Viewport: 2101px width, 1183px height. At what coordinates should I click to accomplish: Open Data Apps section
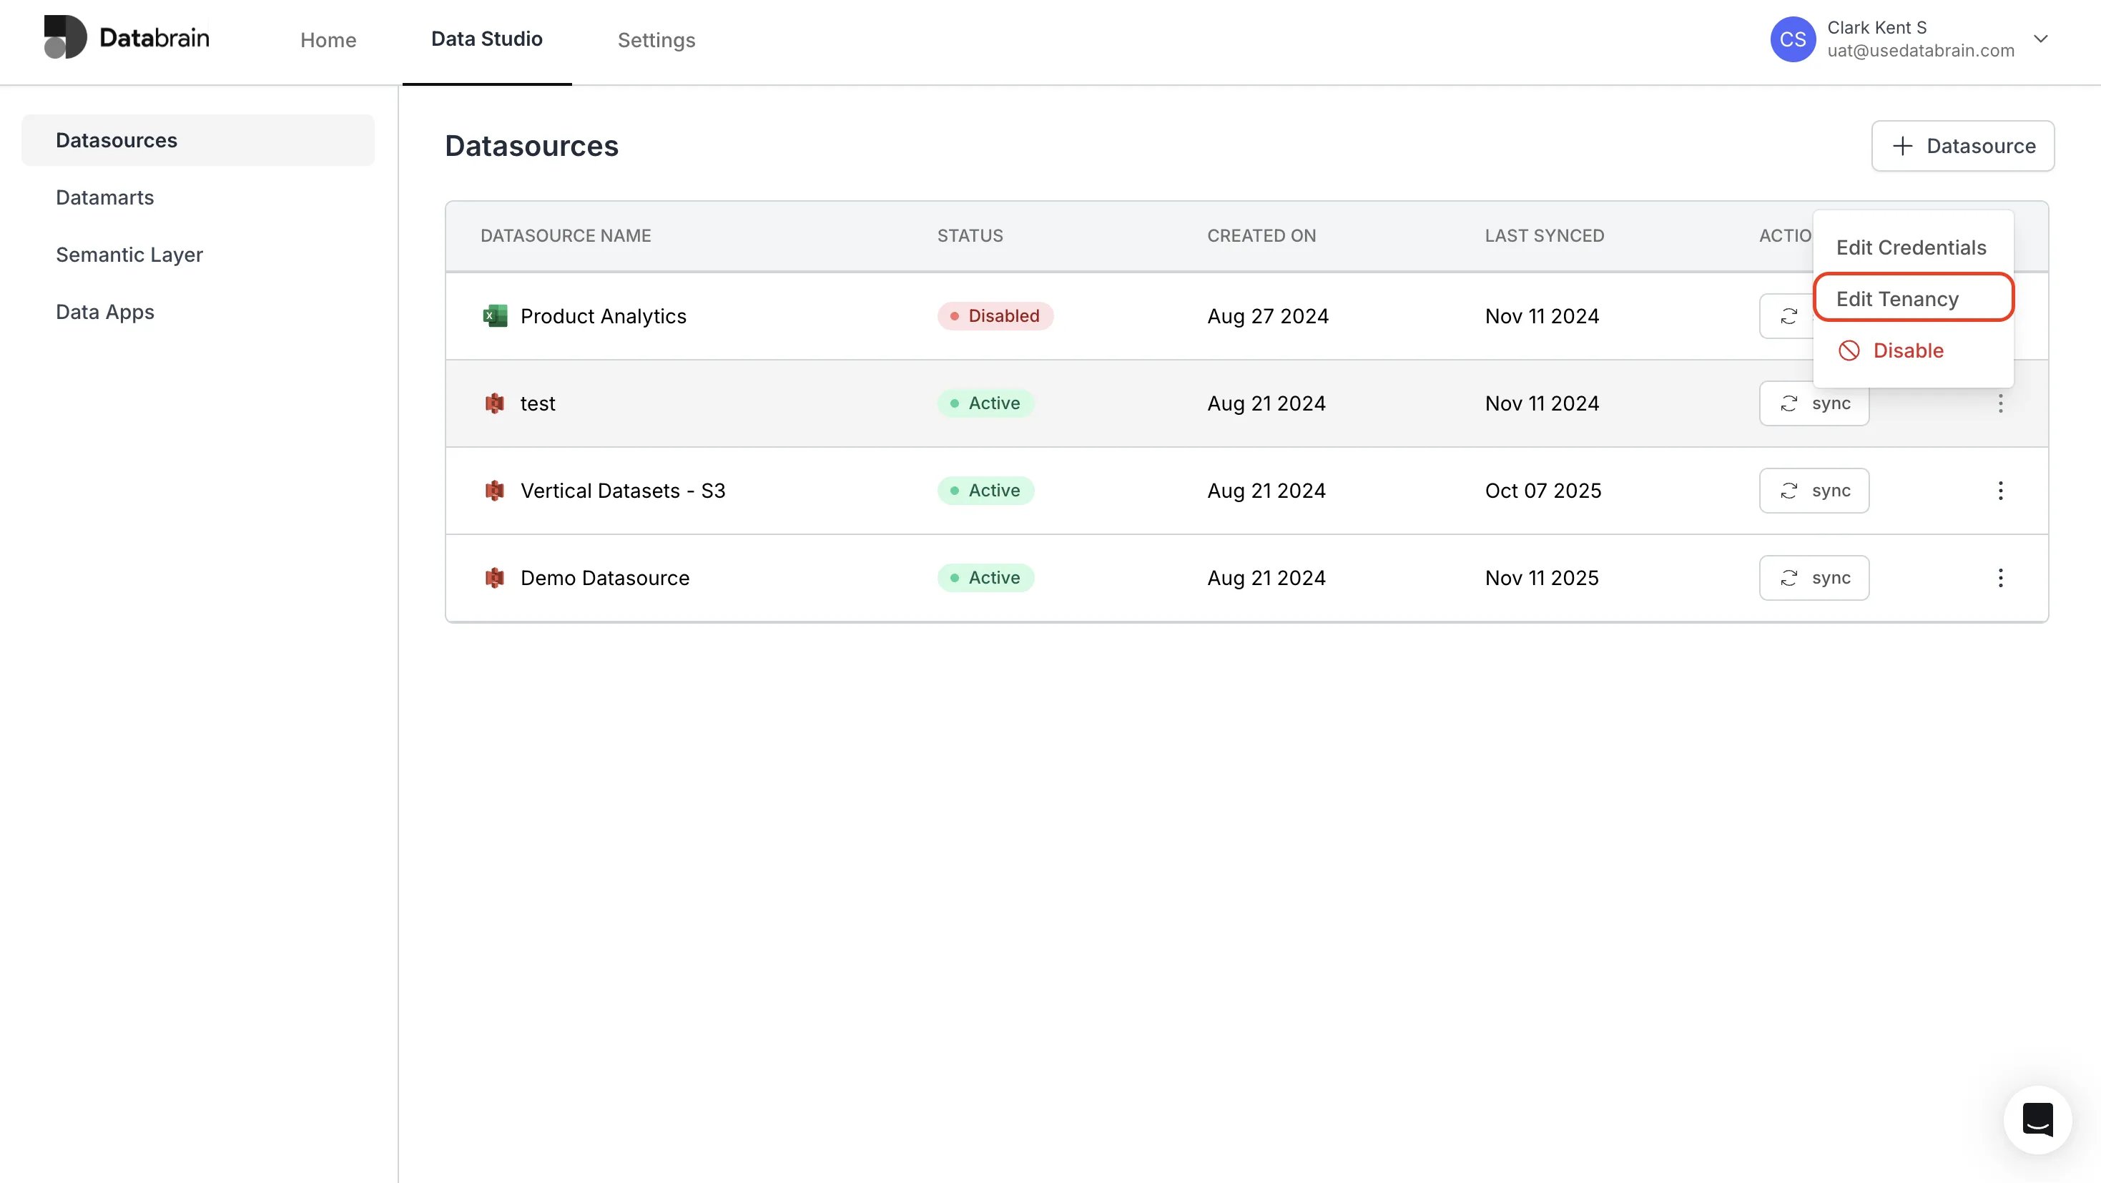click(x=104, y=312)
